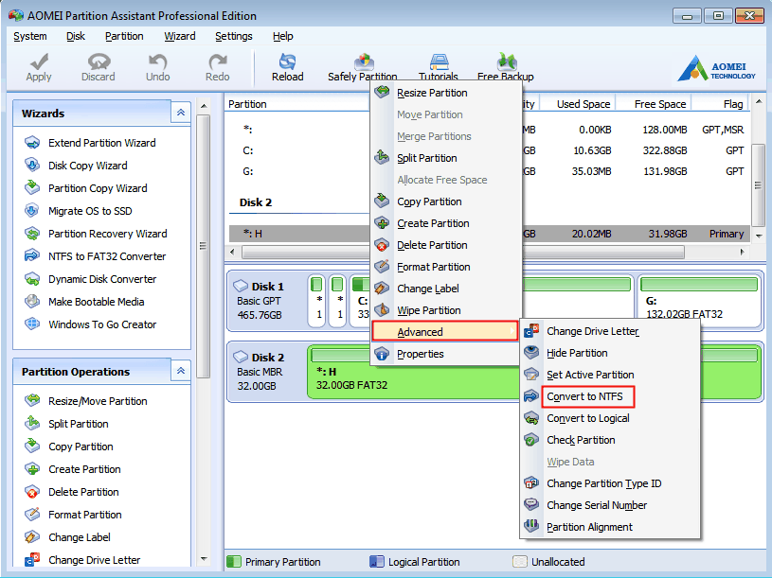This screenshot has width=772, height=578.
Task: Click Make Bootable Media icon
Action: (32, 302)
